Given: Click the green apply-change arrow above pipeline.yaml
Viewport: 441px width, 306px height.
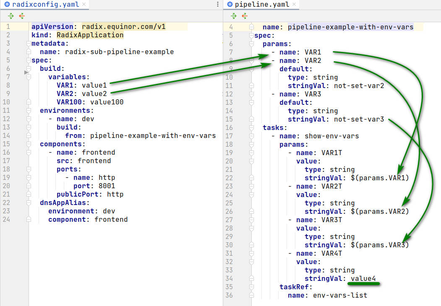Looking at the screenshot, I should tap(234, 16).
